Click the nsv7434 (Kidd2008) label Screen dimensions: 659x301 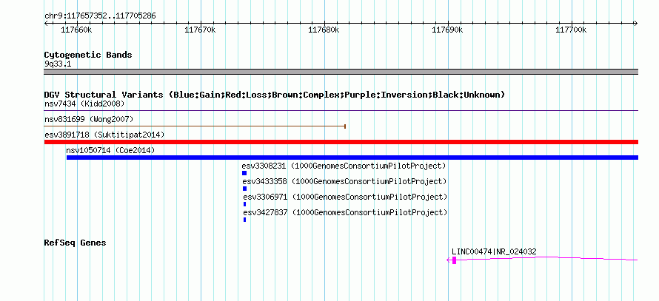[84, 104]
